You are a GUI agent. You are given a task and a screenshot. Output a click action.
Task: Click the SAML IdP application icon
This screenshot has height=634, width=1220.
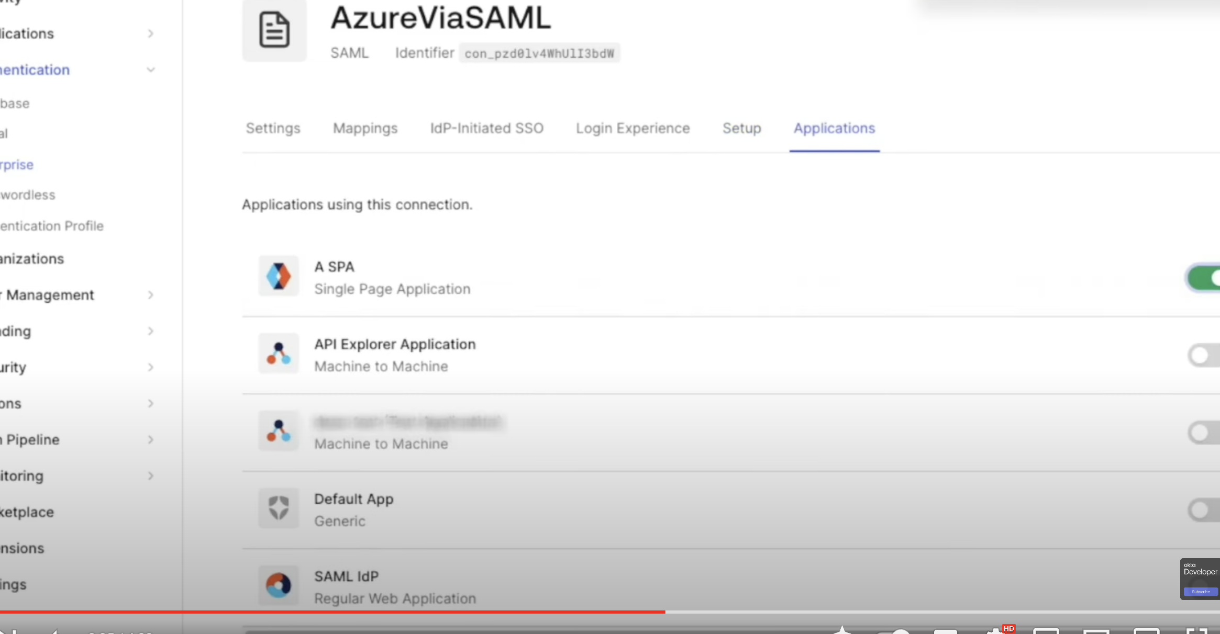click(279, 585)
